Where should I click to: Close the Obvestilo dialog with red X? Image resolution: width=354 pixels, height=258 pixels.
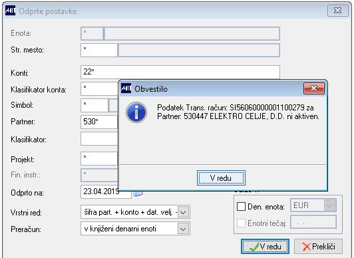[x=314, y=88]
